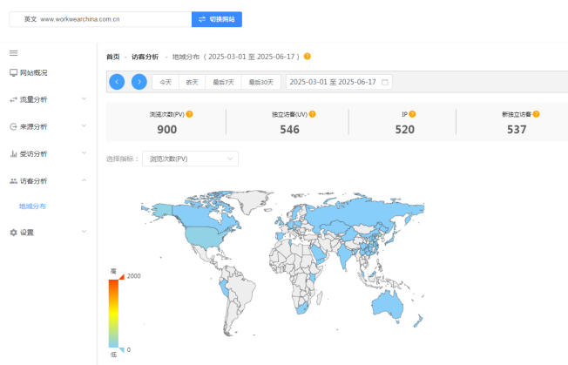568x365 pixels.
Task: Go to 首页 in the breadcrumb
Action: coord(113,57)
